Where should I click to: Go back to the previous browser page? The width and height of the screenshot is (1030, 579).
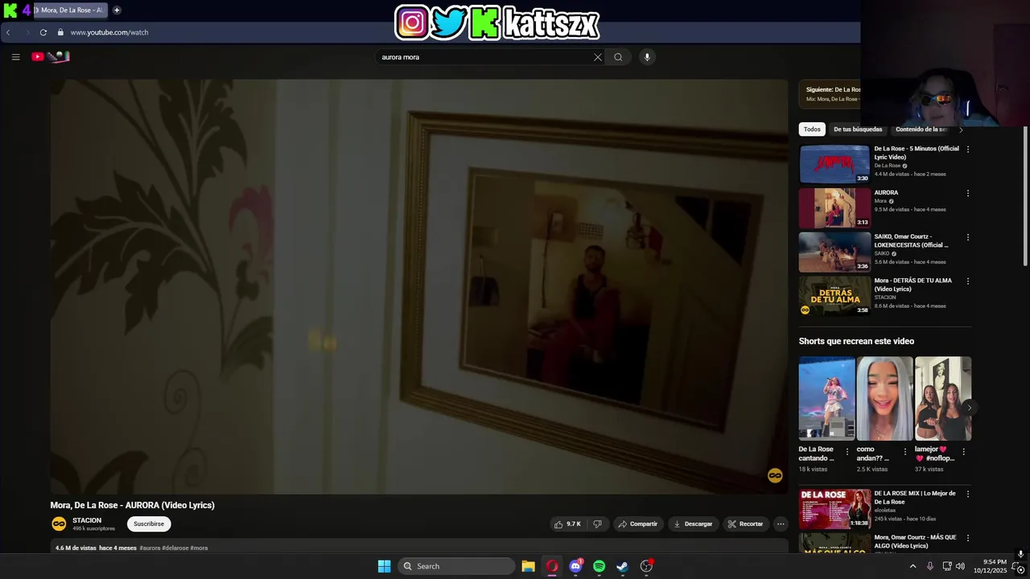[8, 32]
